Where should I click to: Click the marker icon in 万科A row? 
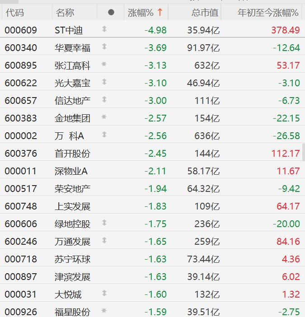(104, 135)
